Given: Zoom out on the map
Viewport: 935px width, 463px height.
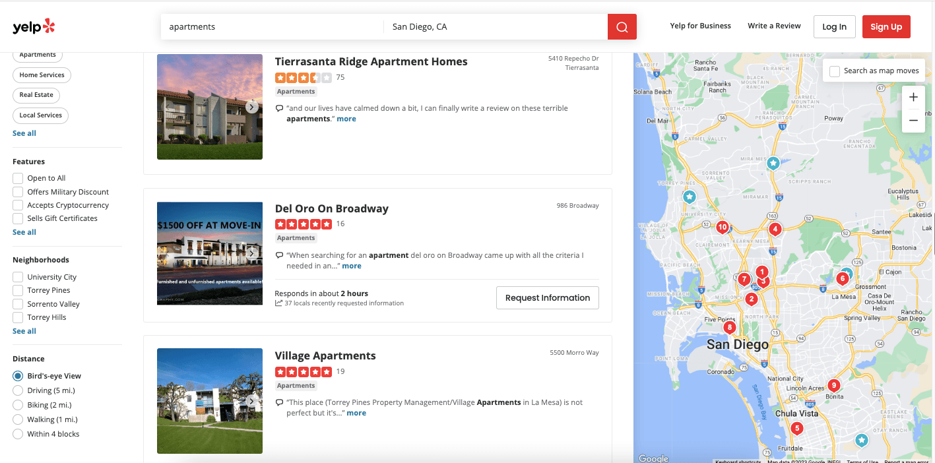Looking at the screenshot, I should tap(913, 120).
